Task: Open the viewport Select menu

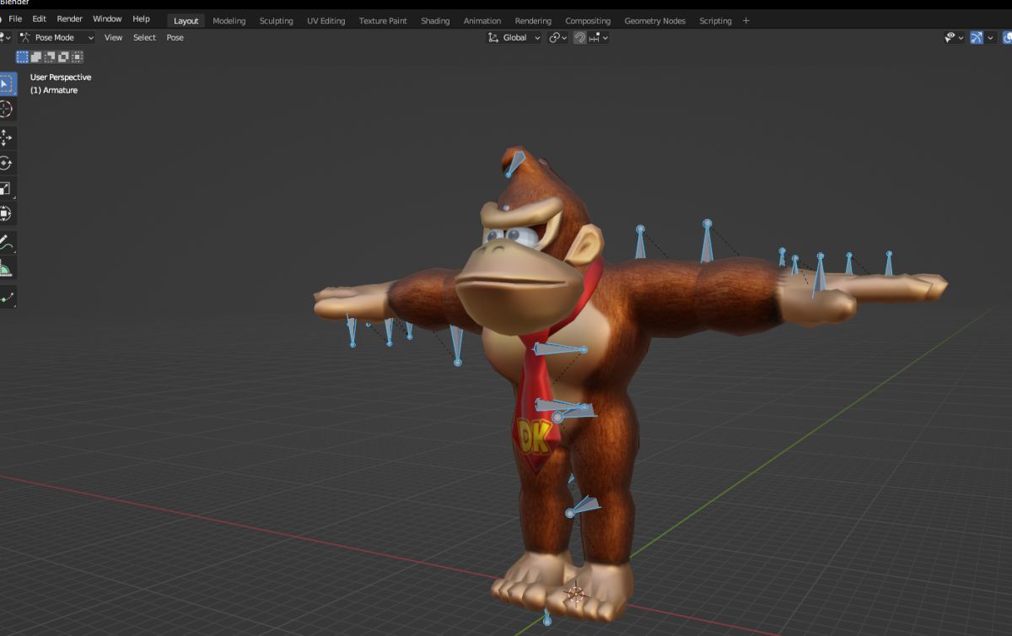Action: [x=144, y=38]
